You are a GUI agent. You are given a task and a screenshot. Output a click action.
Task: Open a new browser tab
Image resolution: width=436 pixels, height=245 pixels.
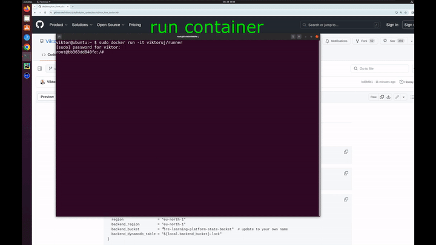[73, 7]
